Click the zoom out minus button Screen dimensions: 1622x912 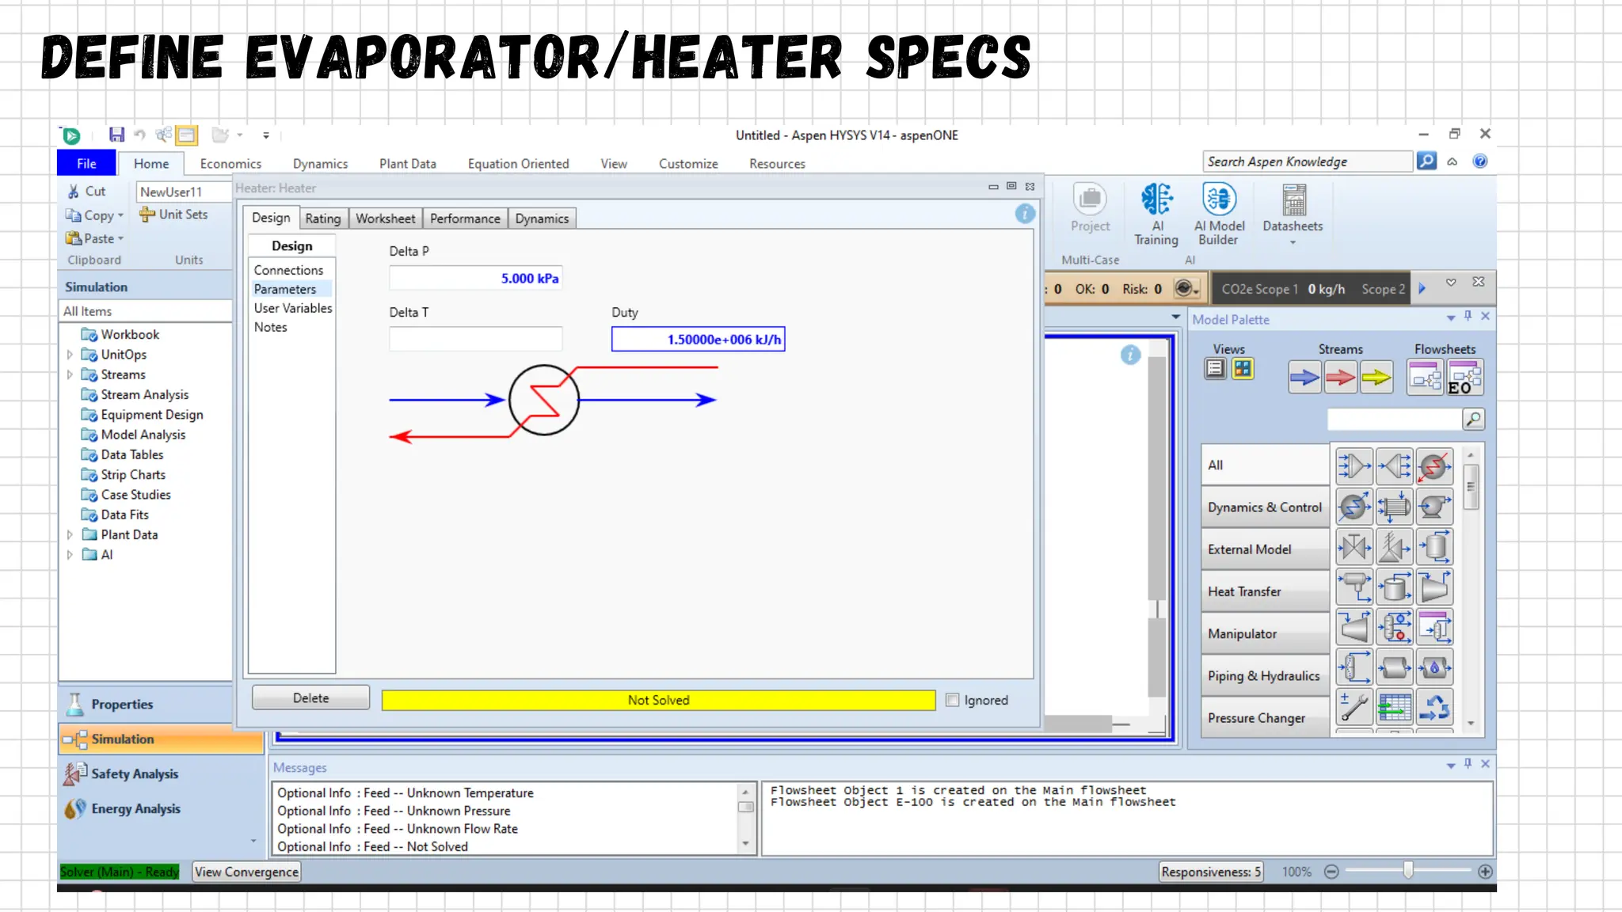click(x=1332, y=872)
